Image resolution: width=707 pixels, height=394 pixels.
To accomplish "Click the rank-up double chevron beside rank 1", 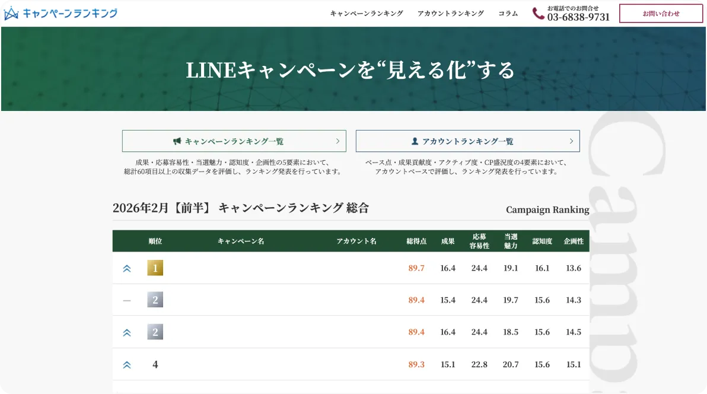I will click(x=126, y=268).
